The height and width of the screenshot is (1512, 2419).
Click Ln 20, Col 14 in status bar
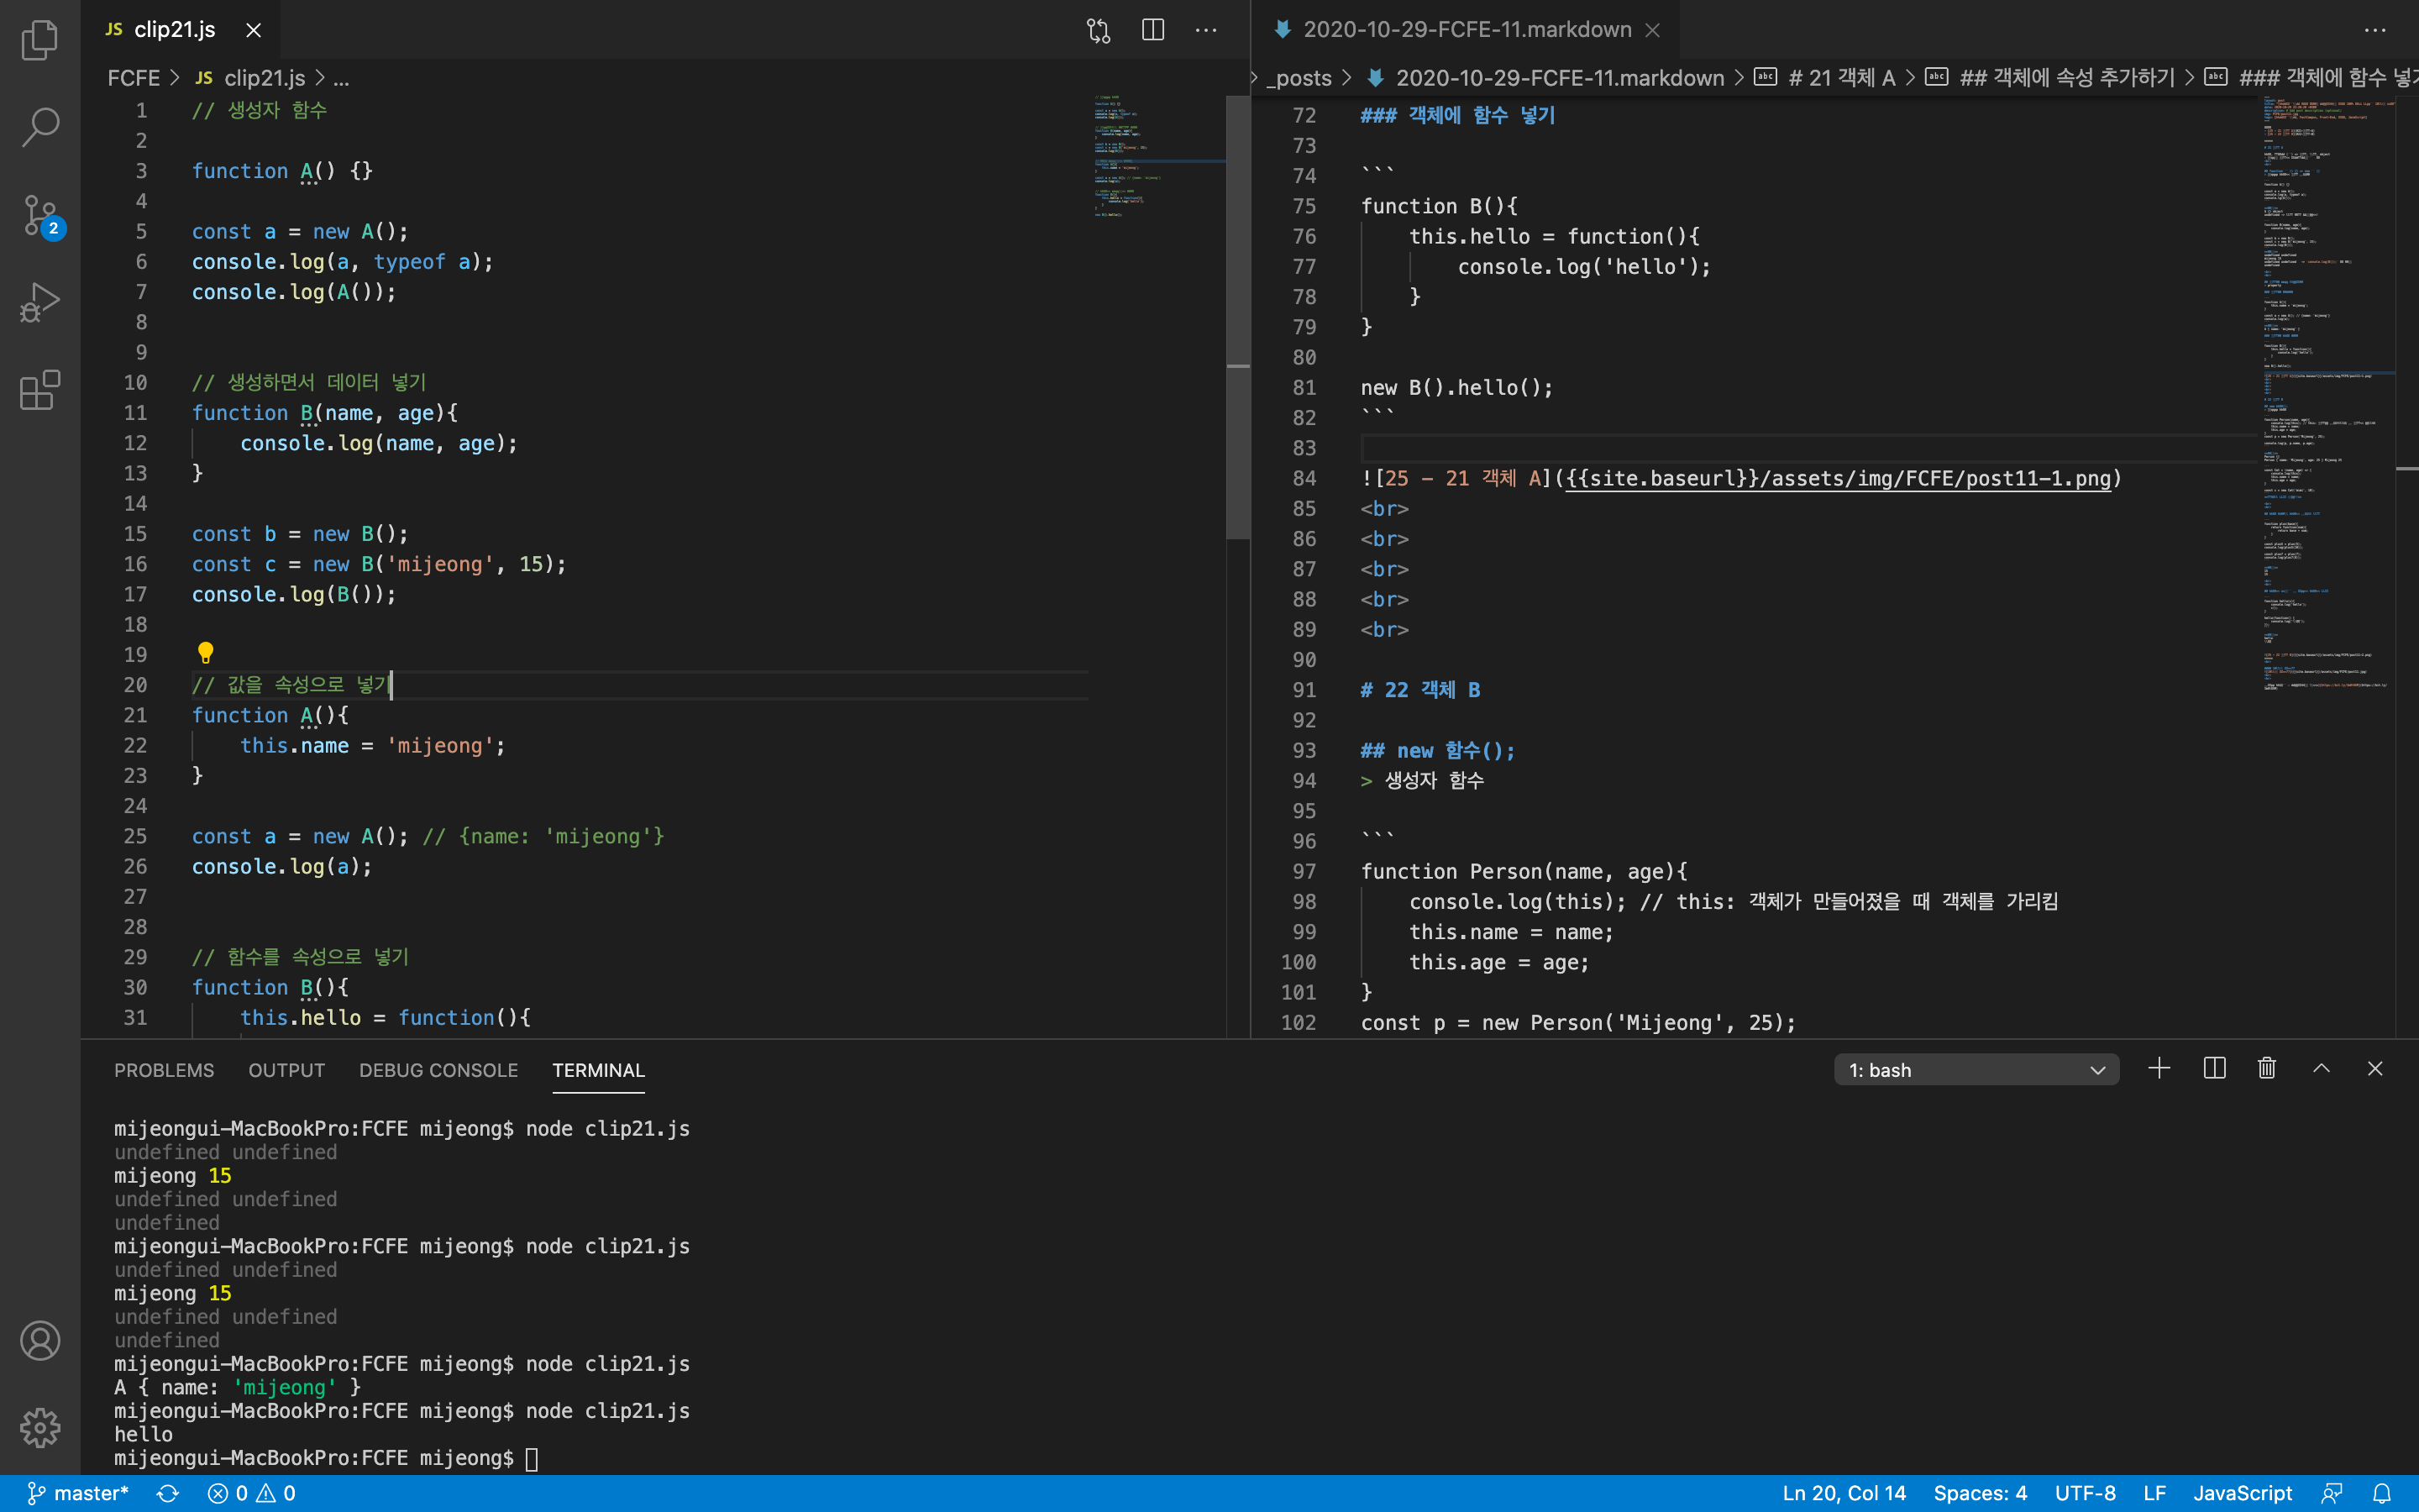pyautogui.click(x=1844, y=1493)
